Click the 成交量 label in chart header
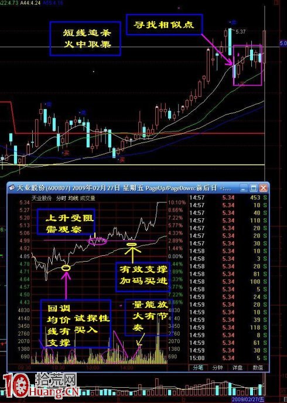Screen dimensions: 287x403 88,198
